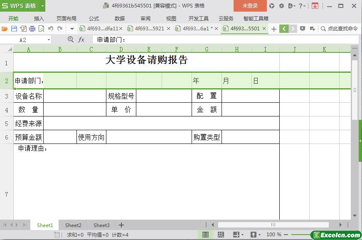This screenshot has width=362, height=240.
Task: Click the fx insert function icon
Action: [x=81, y=40]
